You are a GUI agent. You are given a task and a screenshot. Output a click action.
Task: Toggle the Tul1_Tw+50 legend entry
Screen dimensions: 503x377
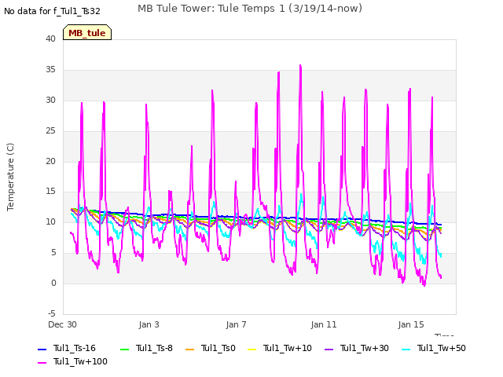pos(434,348)
